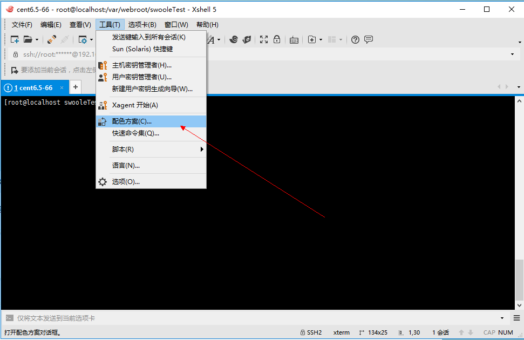Click the 1 会话 status text
The height and width of the screenshot is (340, 524).
pyautogui.click(x=440, y=332)
